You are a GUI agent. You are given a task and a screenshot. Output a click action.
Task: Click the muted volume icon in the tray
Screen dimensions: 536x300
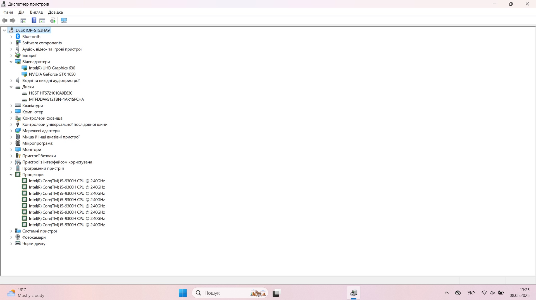492,293
